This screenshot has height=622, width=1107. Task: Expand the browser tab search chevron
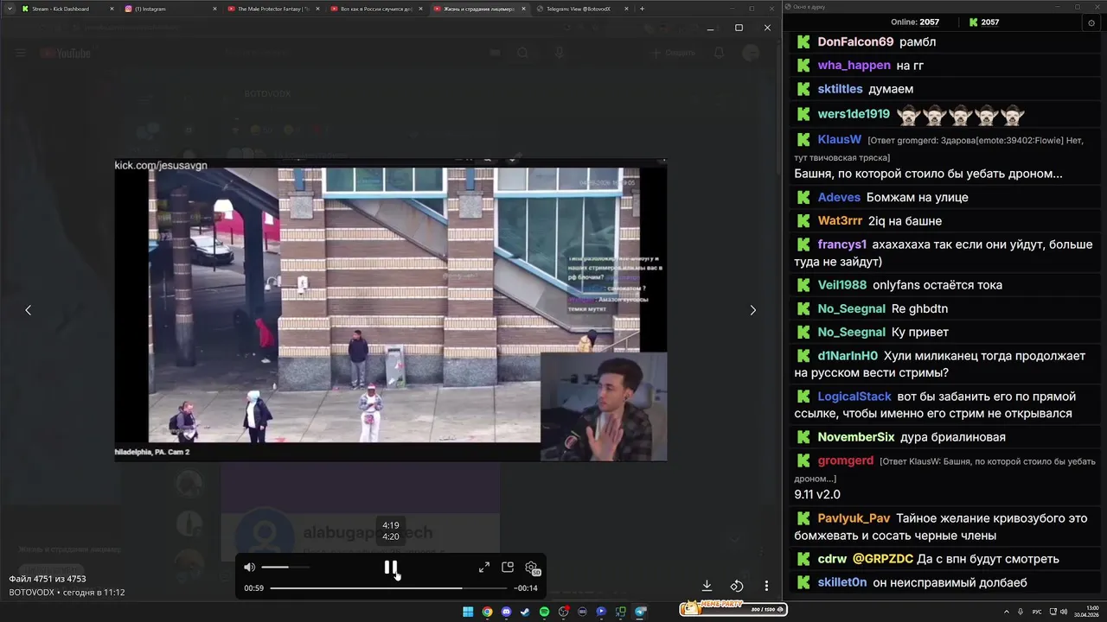[10, 9]
